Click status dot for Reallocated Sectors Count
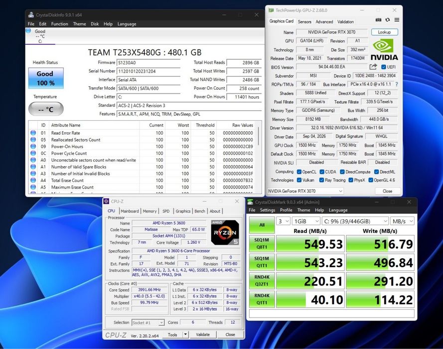This screenshot has height=349, width=443. 33,140
